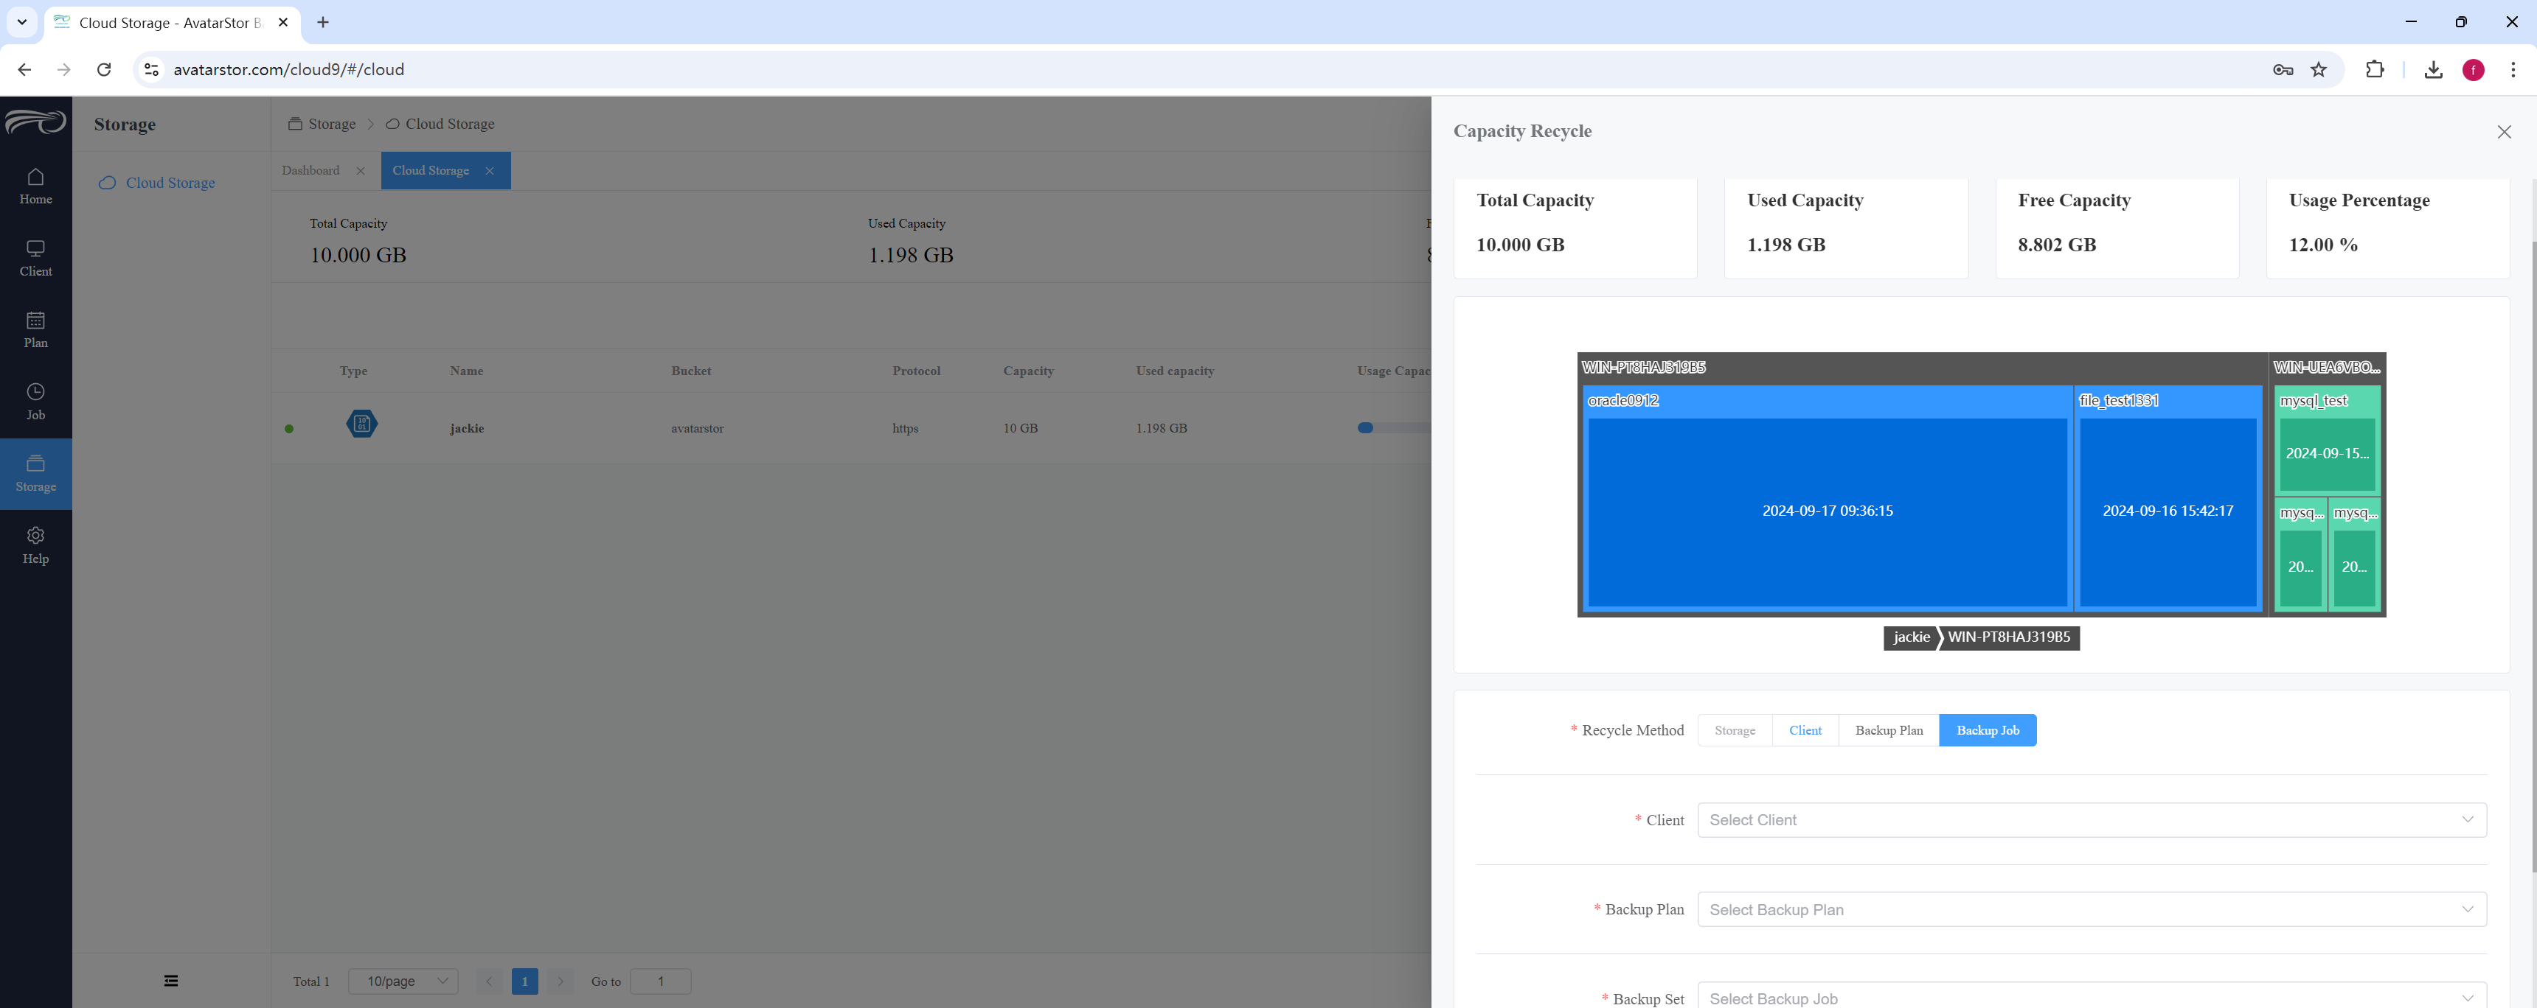Open the Chrome profile avatar
Image resolution: width=2537 pixels, height=1008 pixels.
click(x=2473, y=70)
